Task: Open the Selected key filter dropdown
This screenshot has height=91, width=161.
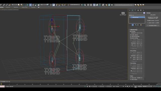Action: pos(147,86)
